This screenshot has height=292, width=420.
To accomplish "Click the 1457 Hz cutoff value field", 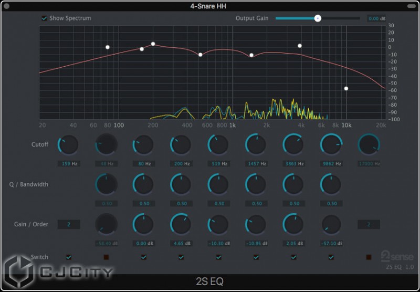I will pyautogui.click(x=256, y=164).
